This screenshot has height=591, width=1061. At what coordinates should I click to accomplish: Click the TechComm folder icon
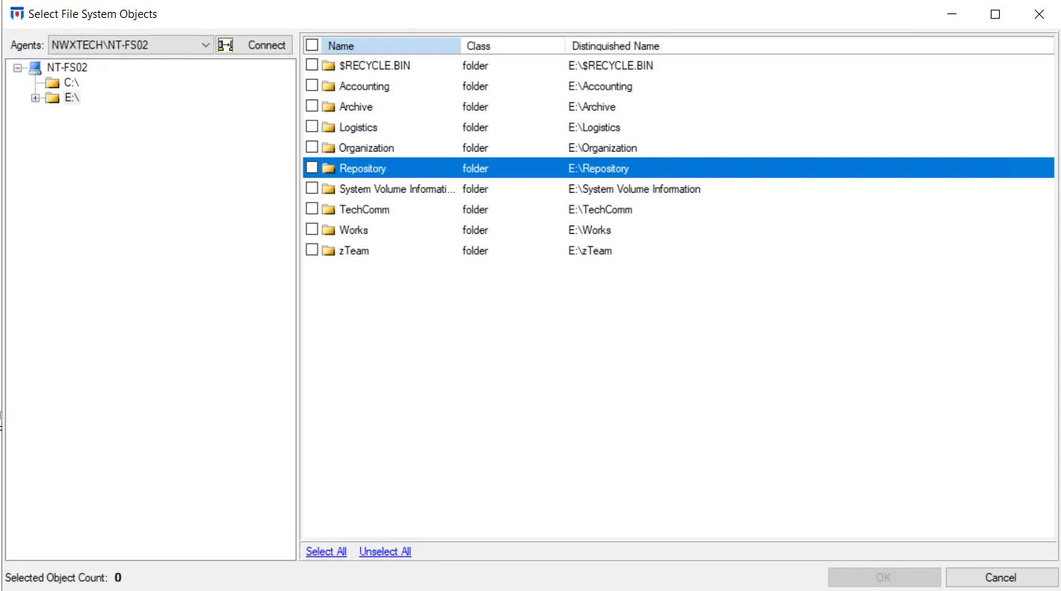click(328, 209)
